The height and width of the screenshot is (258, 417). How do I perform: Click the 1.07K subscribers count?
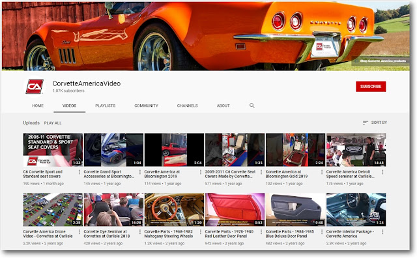click(68, 91)
